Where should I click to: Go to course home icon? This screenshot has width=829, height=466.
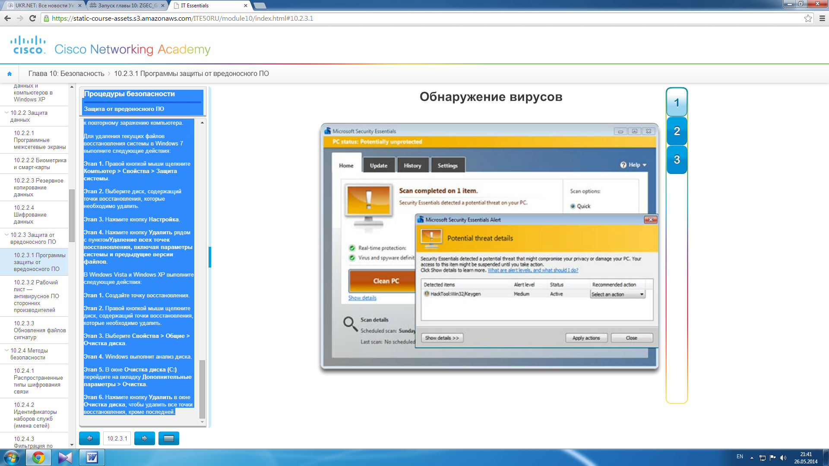[9, 74]
